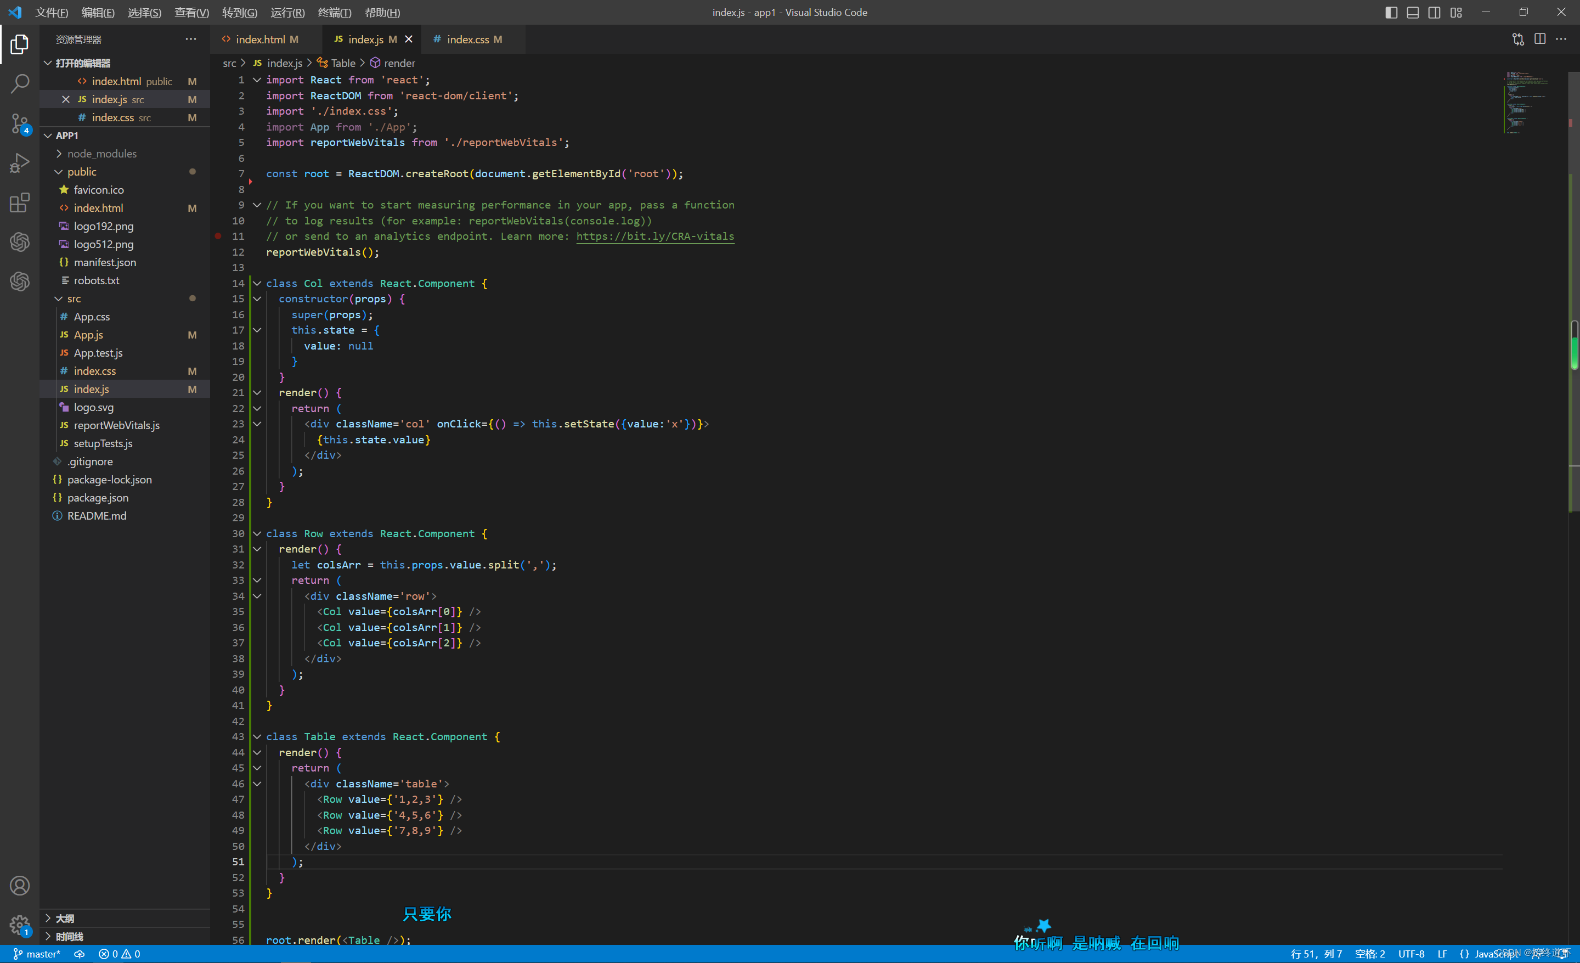Expand the node_modules folder
Viewport: 1580px width, 963px height.
point(102,154)
